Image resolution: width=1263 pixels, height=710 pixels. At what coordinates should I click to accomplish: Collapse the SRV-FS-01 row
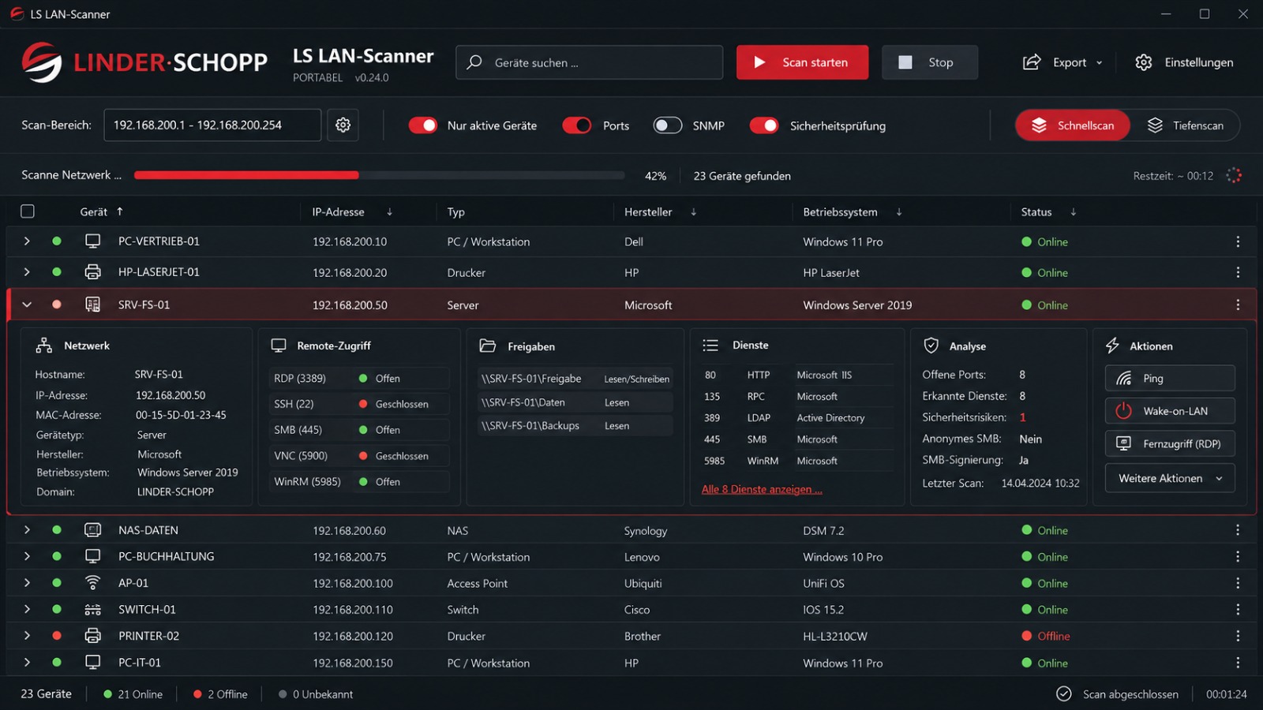(27, 305)
